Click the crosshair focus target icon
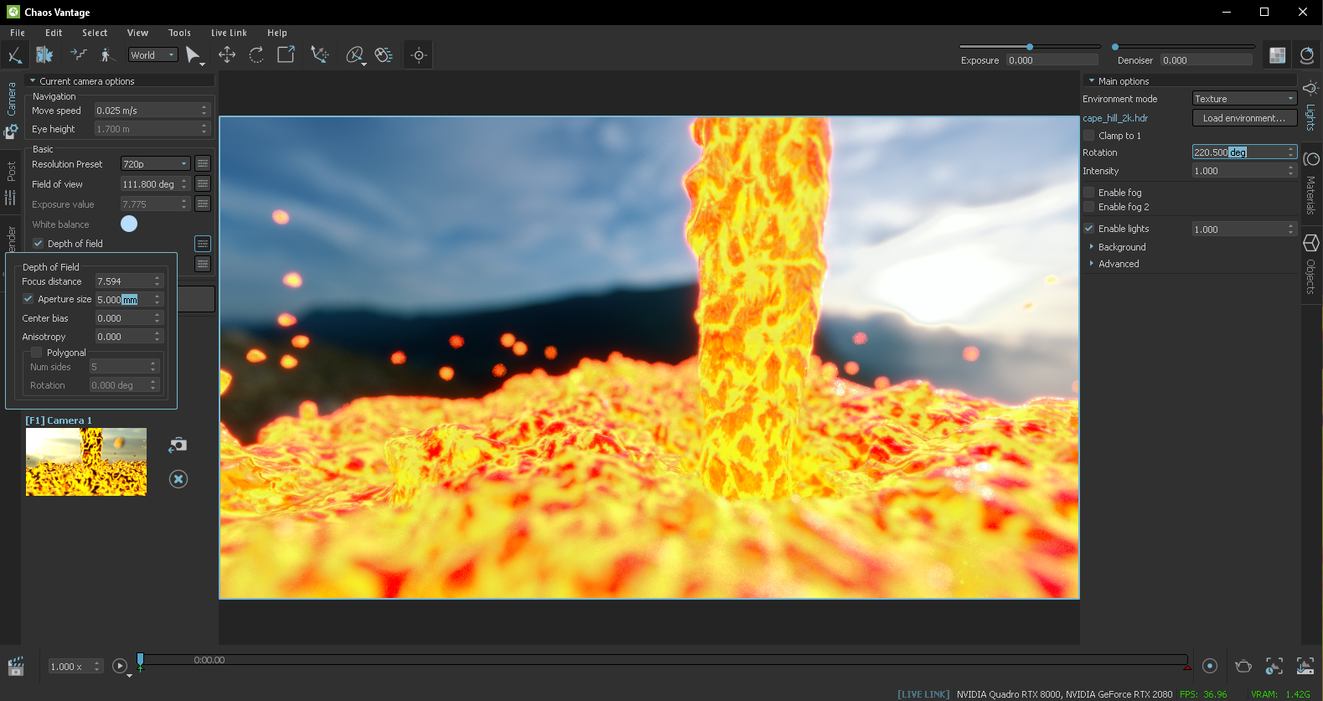 tap(419, 55)
